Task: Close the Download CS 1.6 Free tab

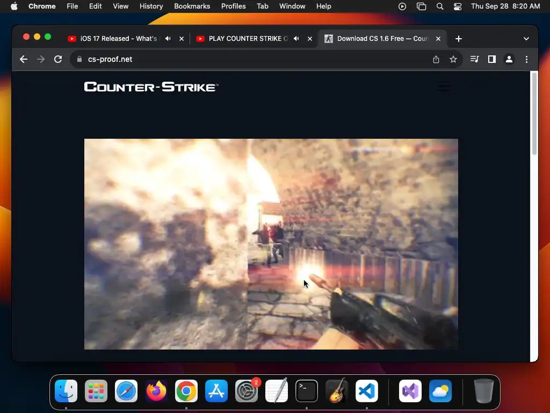Action: coord(438,39)
